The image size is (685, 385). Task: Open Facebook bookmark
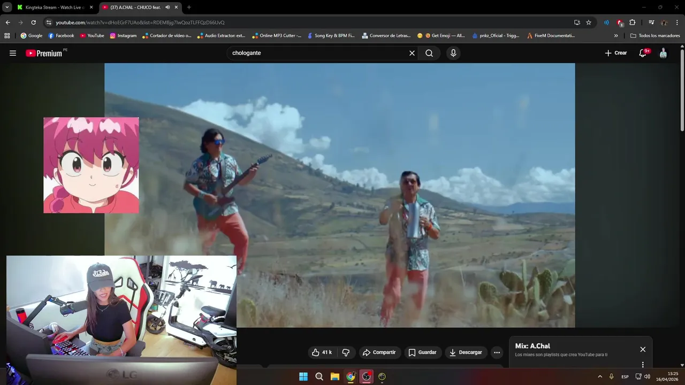61,36
